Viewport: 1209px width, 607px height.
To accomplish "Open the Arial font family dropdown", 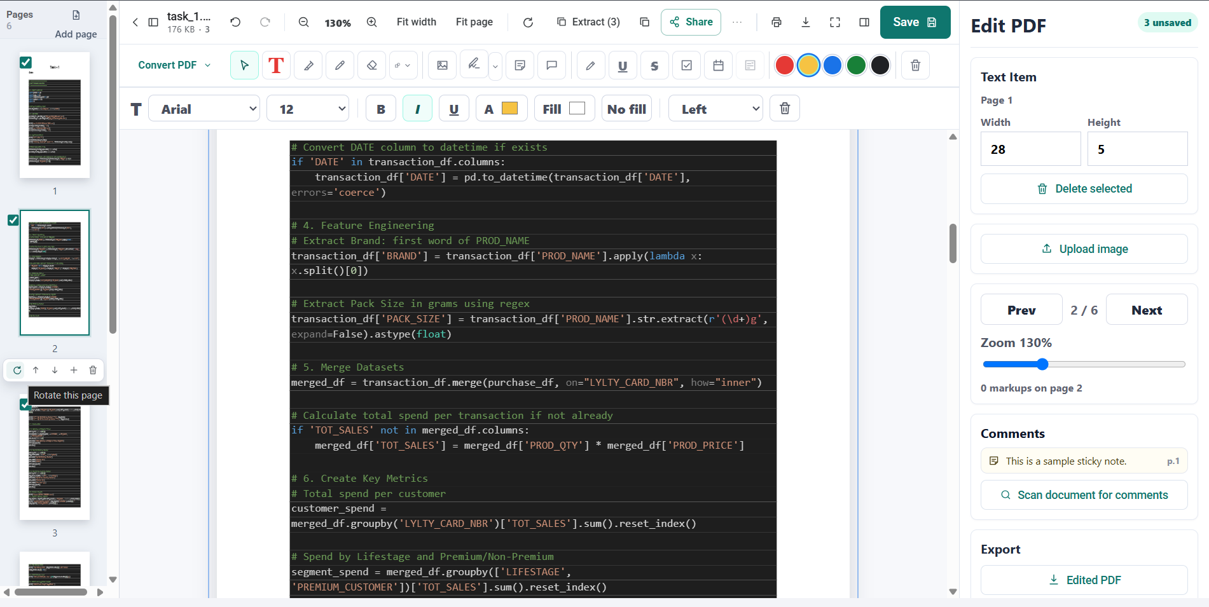I will pyautogui.click(x=204, y=109).
